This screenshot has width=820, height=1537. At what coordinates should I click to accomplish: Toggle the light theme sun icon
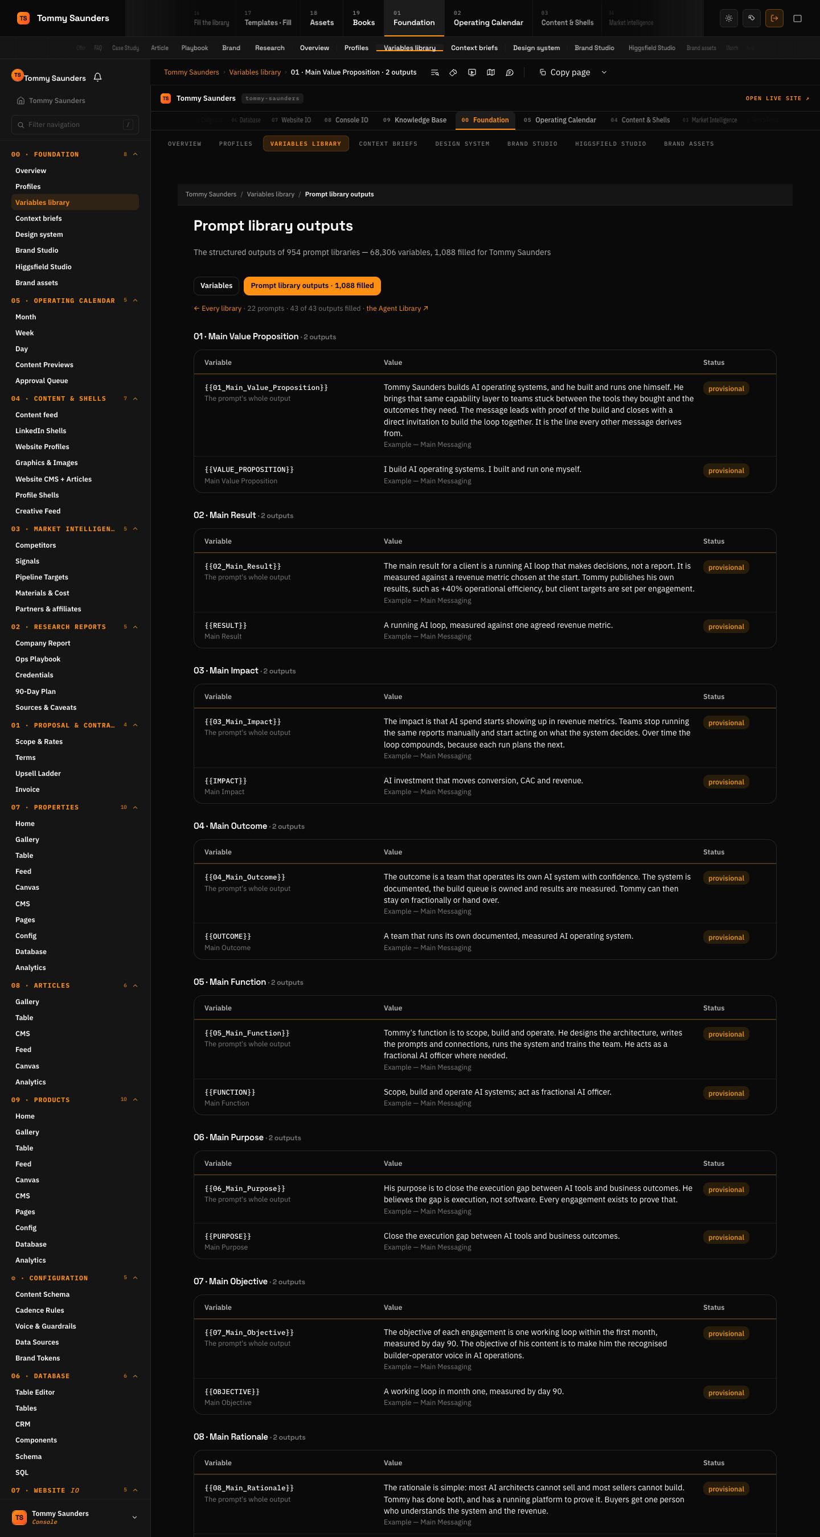[729, 18]
